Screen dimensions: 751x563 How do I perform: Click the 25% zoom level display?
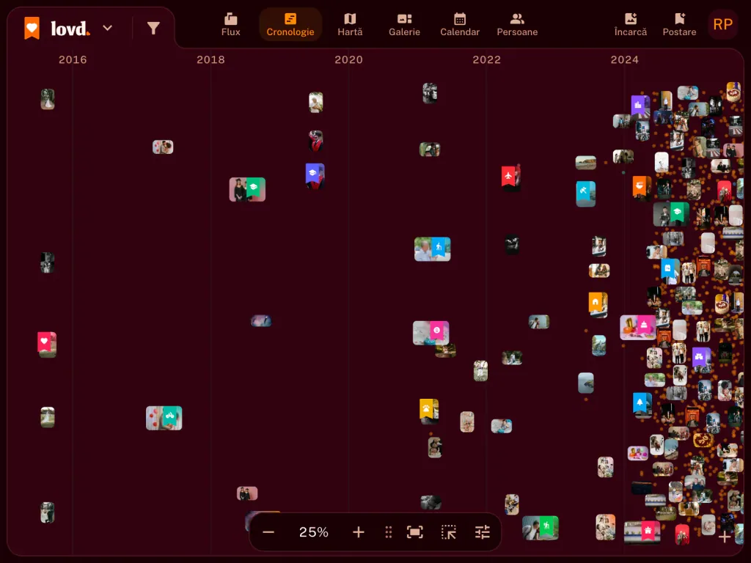pos(314,532)
